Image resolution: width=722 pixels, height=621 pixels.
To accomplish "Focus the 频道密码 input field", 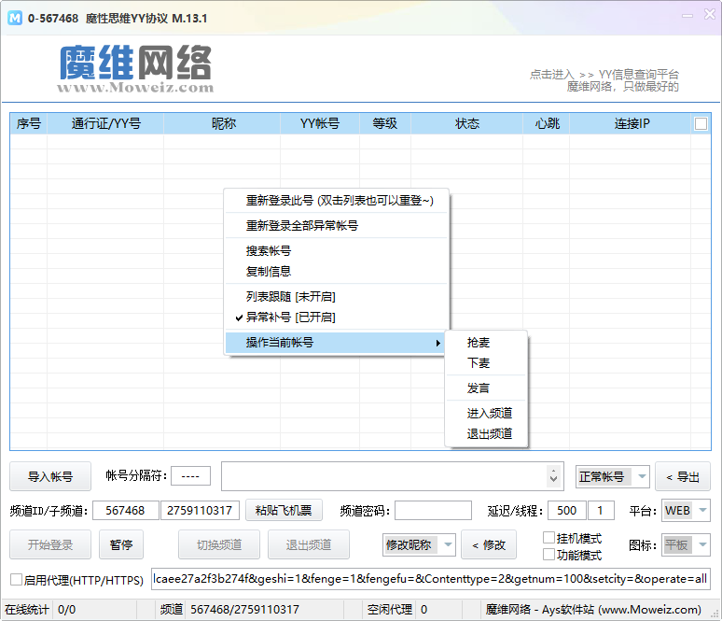I will click(x=433, y=511).
